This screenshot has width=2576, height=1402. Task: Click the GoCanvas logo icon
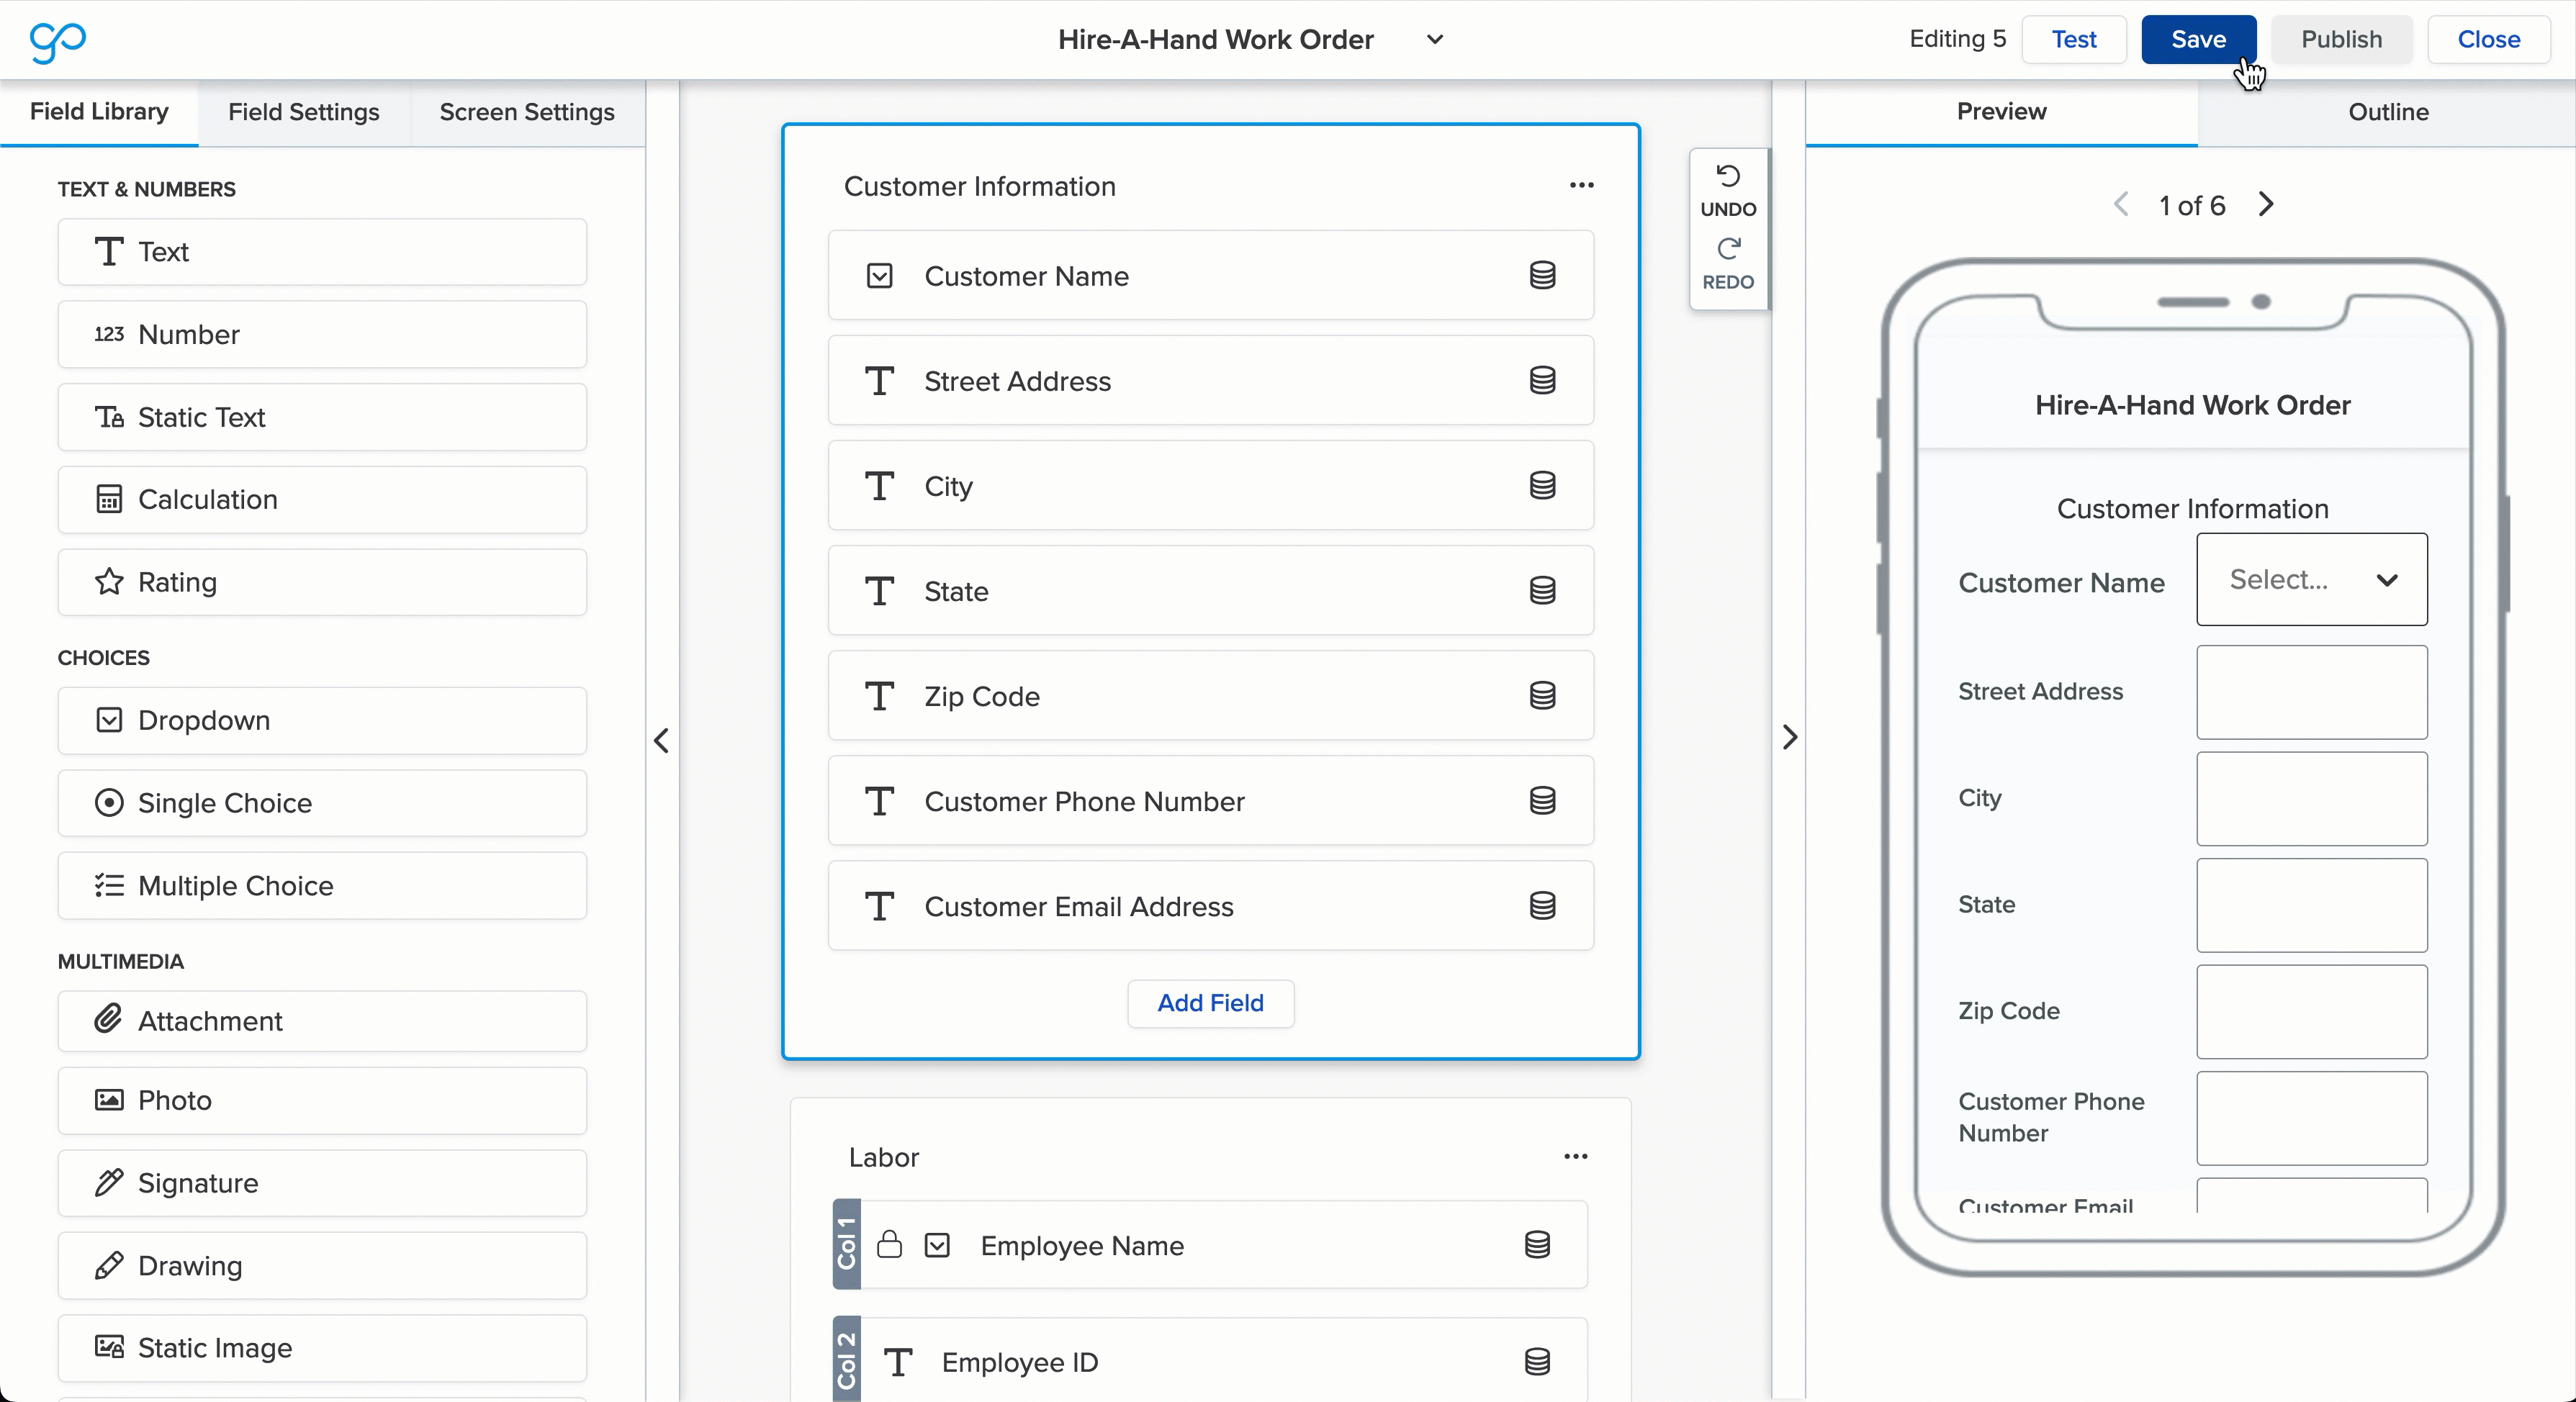[57, 40]
